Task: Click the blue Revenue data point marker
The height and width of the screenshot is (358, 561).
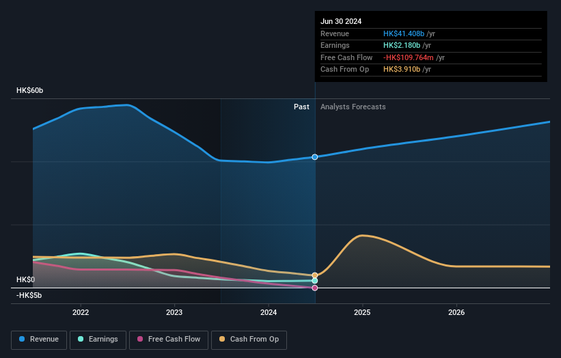Action: coord(315,157)
